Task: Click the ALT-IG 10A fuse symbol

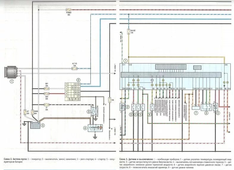Action: (74, 68)
